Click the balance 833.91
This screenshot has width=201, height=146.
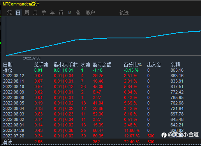click(x=177, y=81)
